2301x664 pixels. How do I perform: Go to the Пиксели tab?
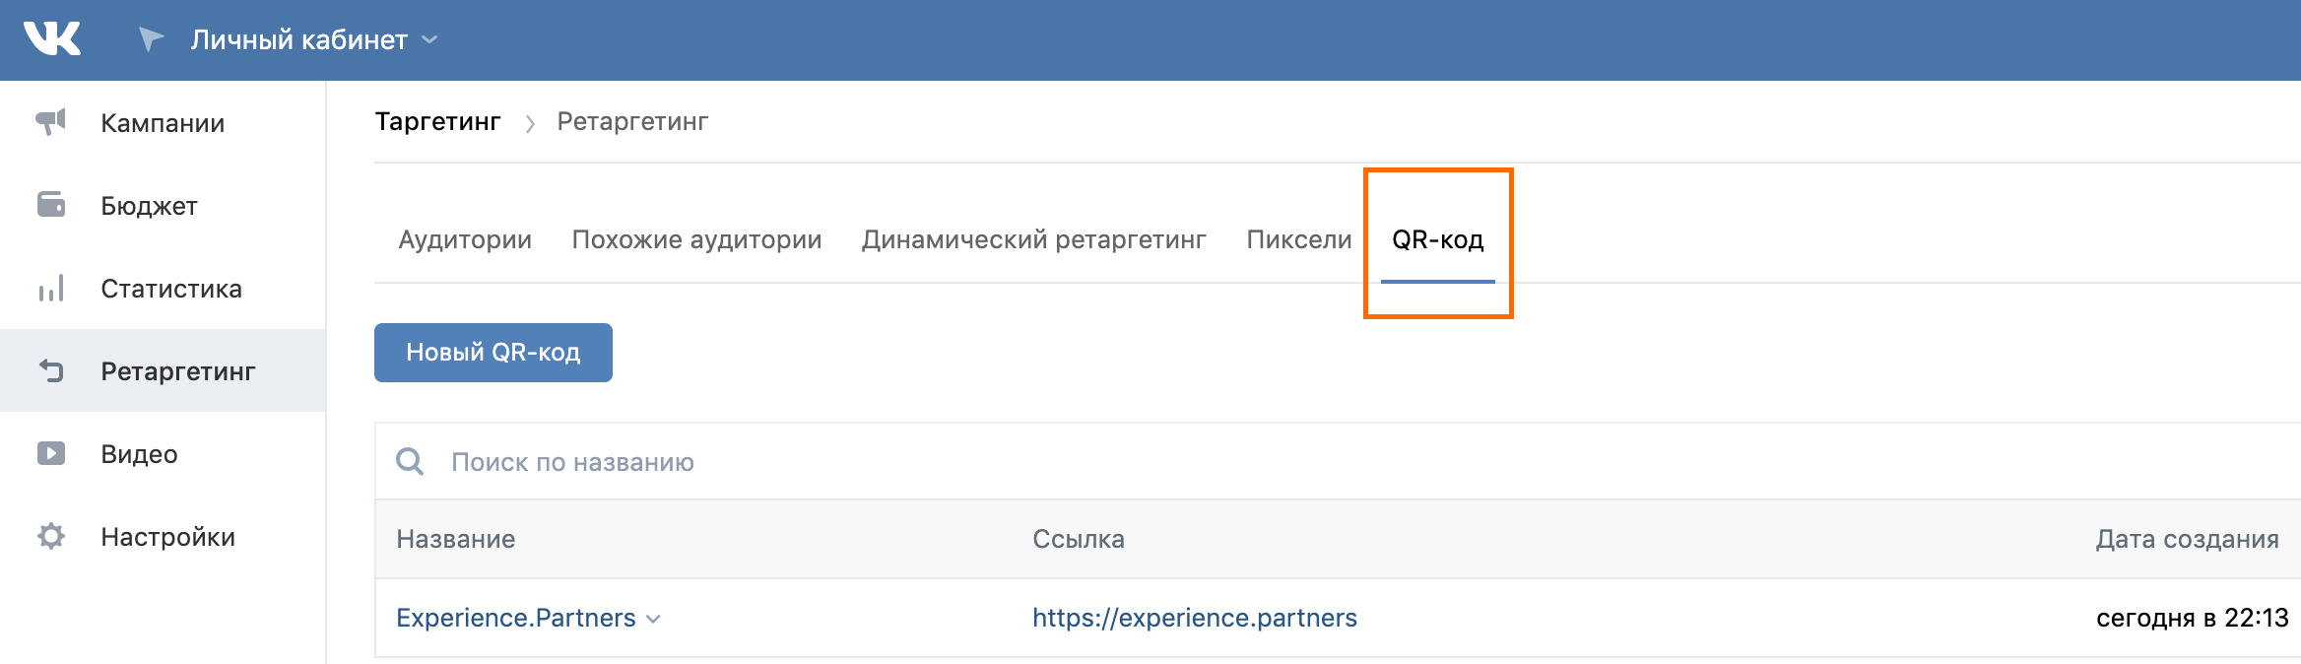point(1298,239)
